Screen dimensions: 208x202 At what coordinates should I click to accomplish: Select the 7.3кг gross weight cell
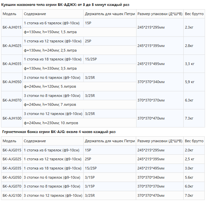click(190, 118)
